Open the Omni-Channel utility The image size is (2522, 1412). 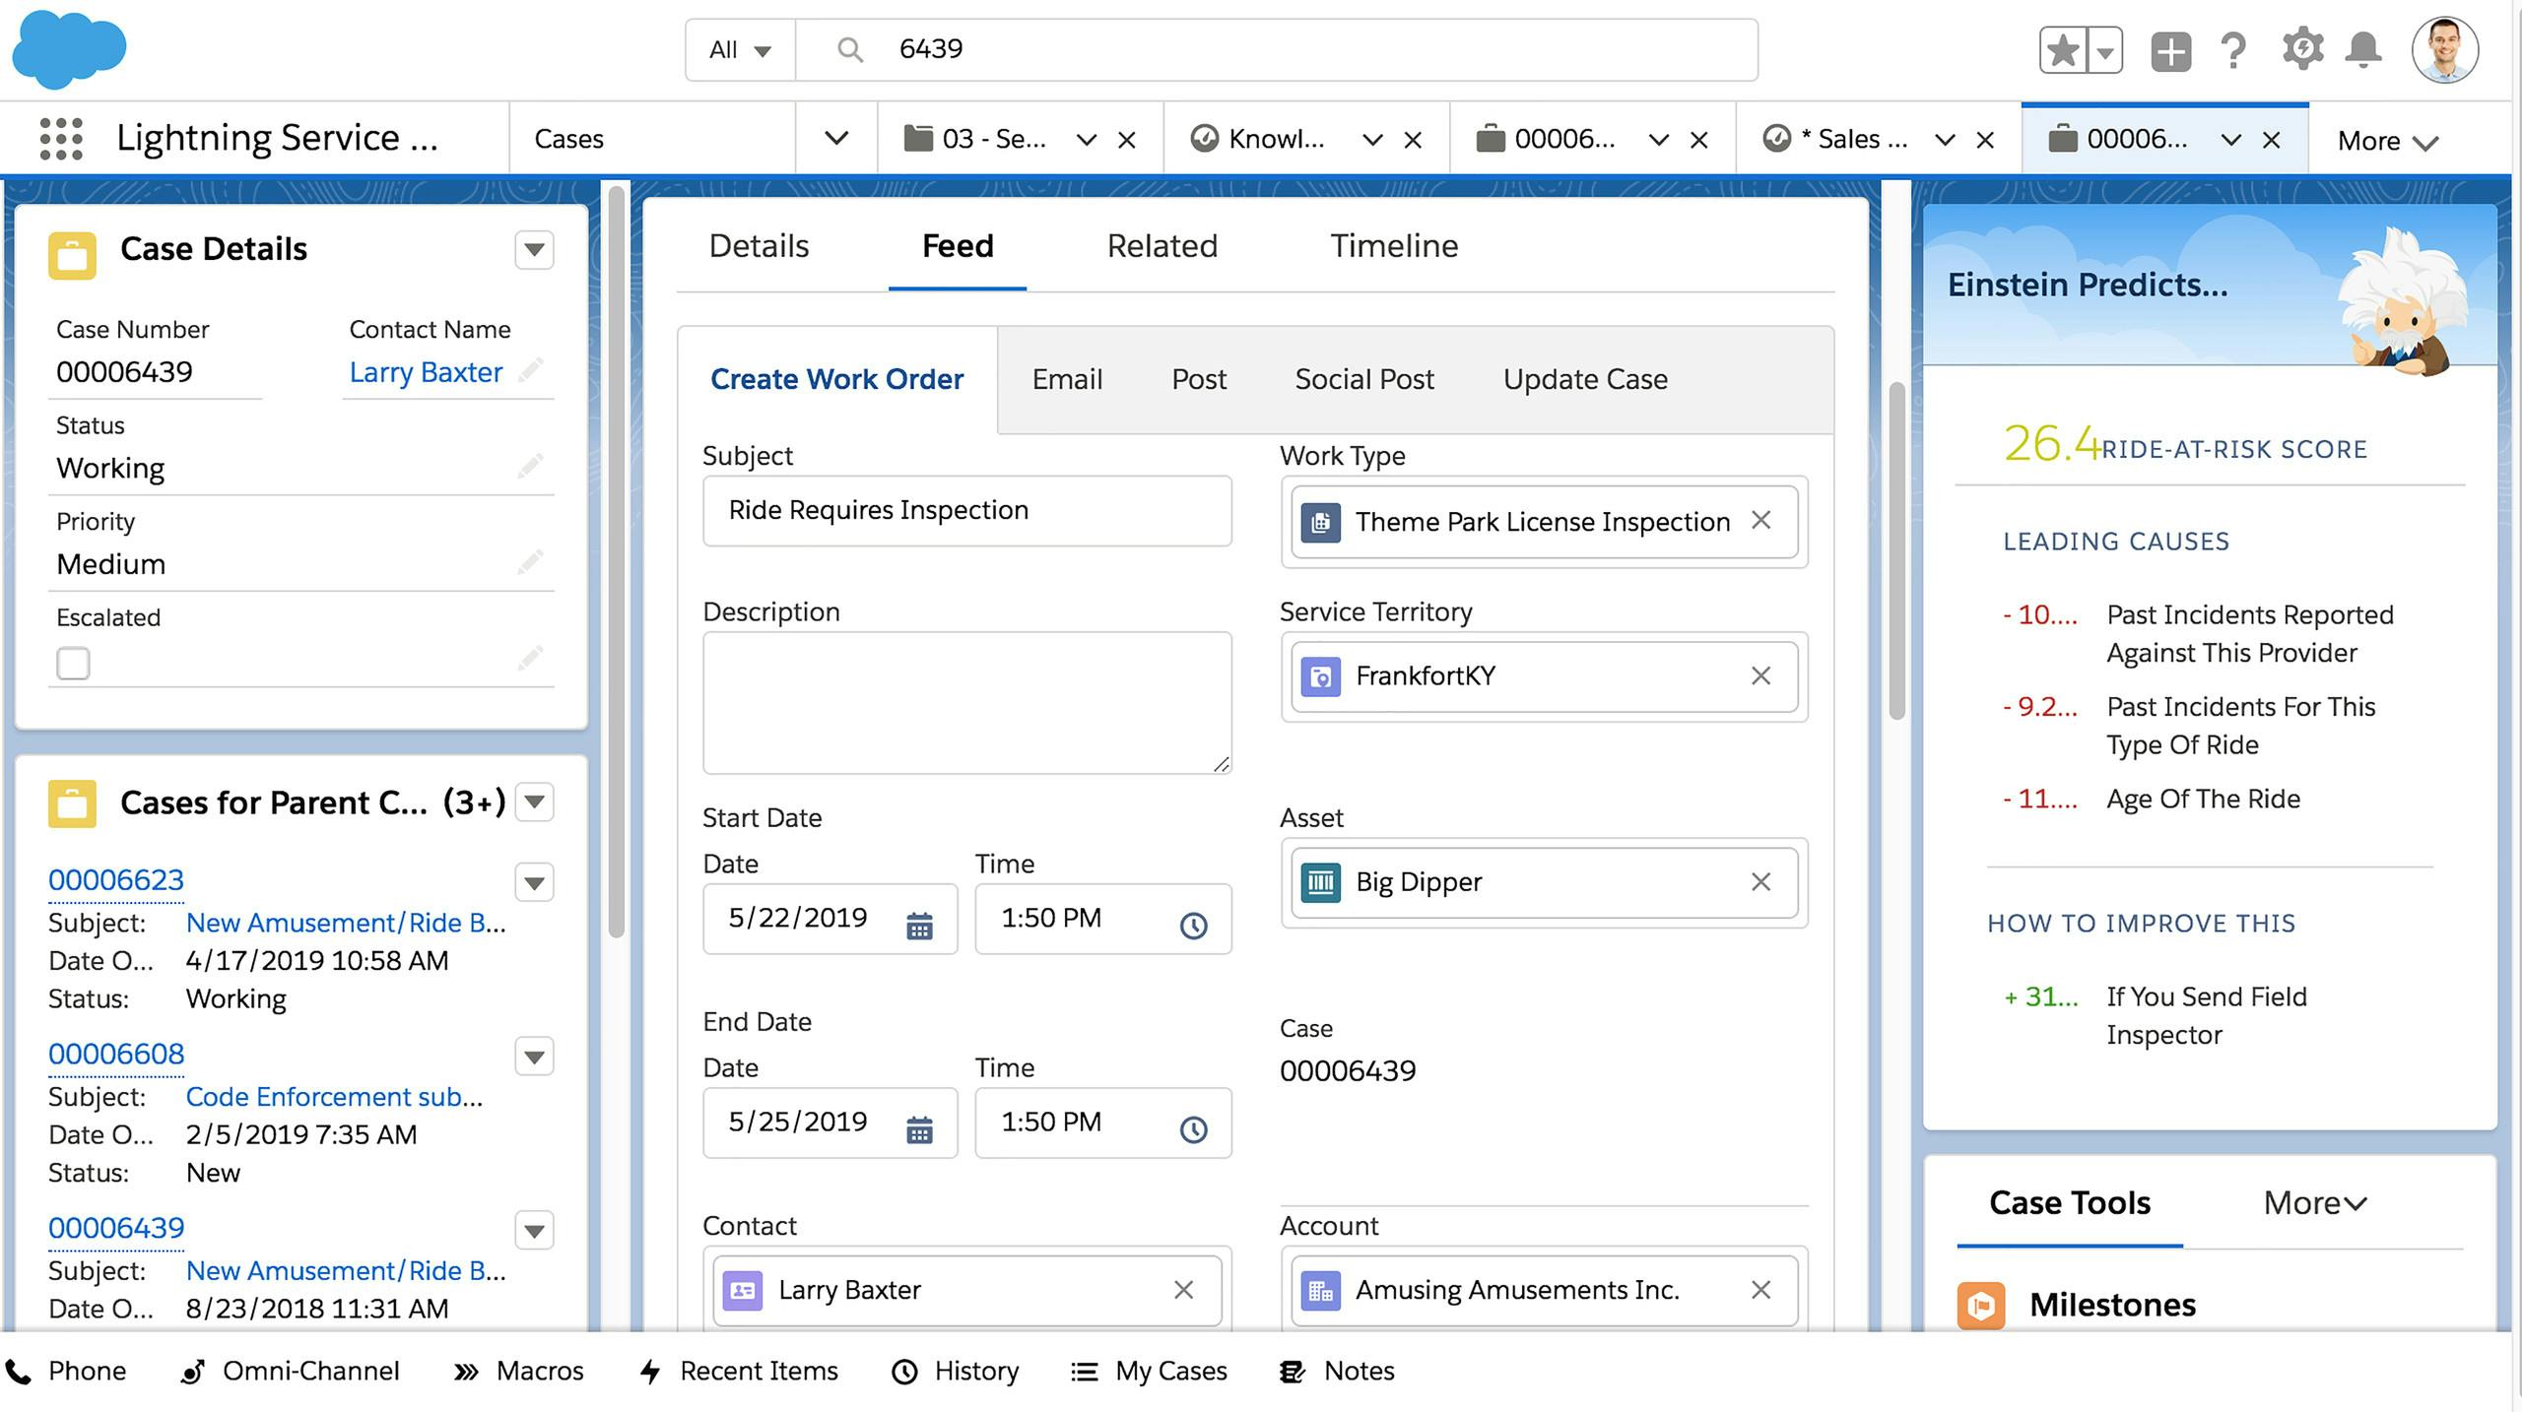pos(290,1371)
